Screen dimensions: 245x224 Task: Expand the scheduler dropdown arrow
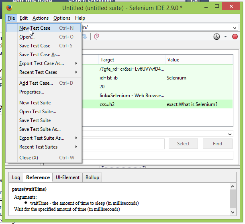click(225, 37)
